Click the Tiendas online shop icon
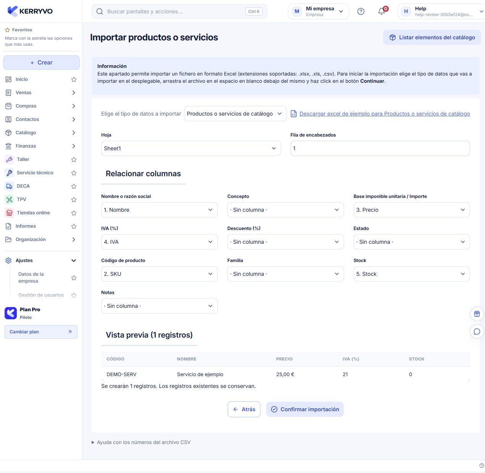Image resolution: width=485 pixels, height=473 pixels. point(9,213)
